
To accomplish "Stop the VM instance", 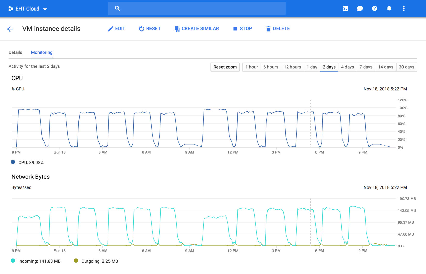I will (242, 29).
